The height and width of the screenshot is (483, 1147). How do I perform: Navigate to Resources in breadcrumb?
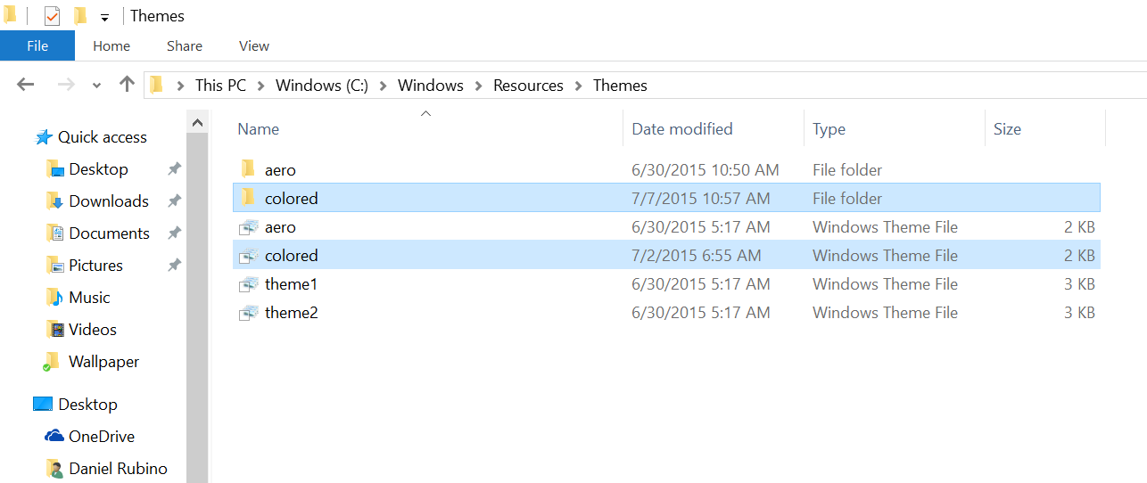coord(528,86)
